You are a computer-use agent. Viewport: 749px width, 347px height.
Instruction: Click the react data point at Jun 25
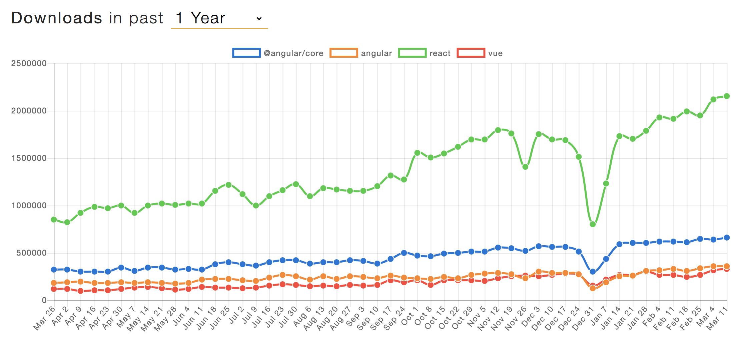[x=229, y=185]
